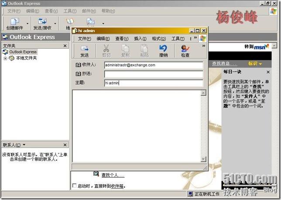Viewport: 281px width, 200px height.
Task: Open Format menu in compose window
Action: pyautogui.click(x=159, y=39)
